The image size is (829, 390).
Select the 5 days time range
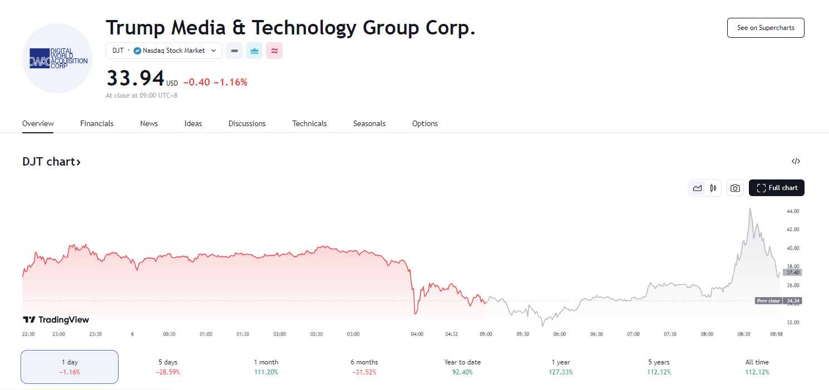tap(167, 367)
